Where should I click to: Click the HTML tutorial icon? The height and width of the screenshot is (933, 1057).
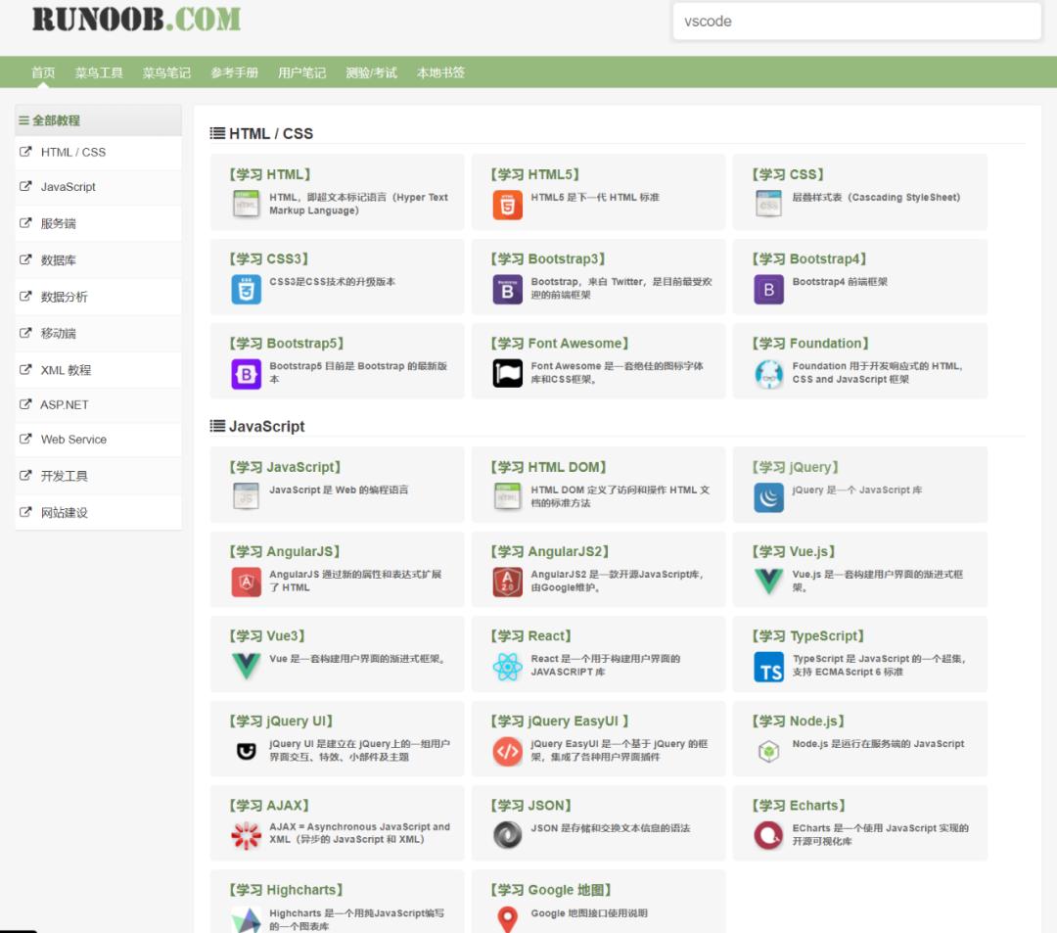(x=246, y=204)
